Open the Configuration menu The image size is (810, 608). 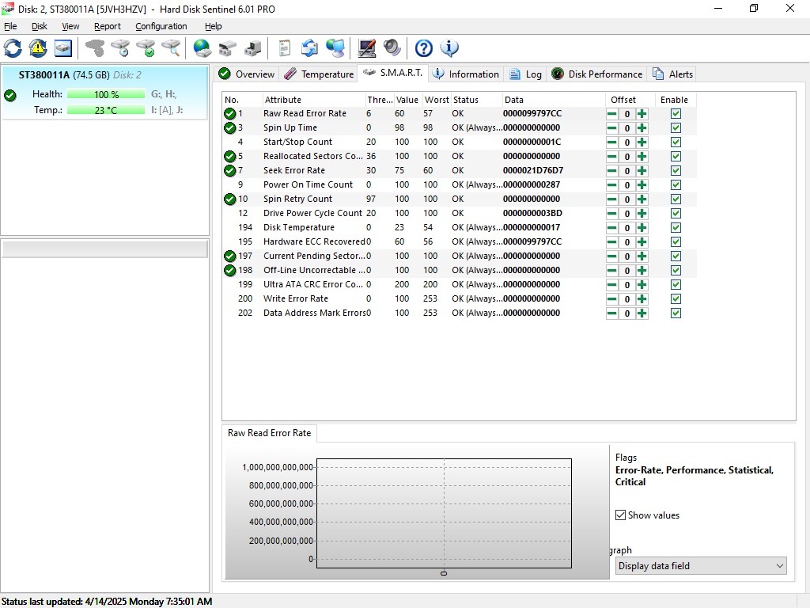pos(161,26)
